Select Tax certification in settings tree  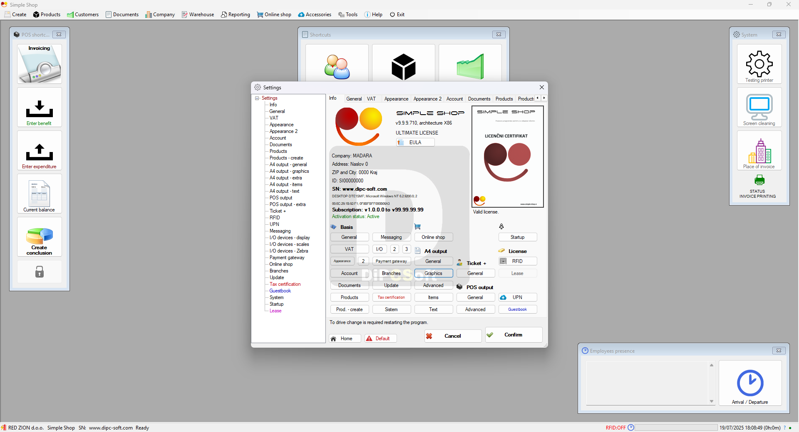click(285, 284)
